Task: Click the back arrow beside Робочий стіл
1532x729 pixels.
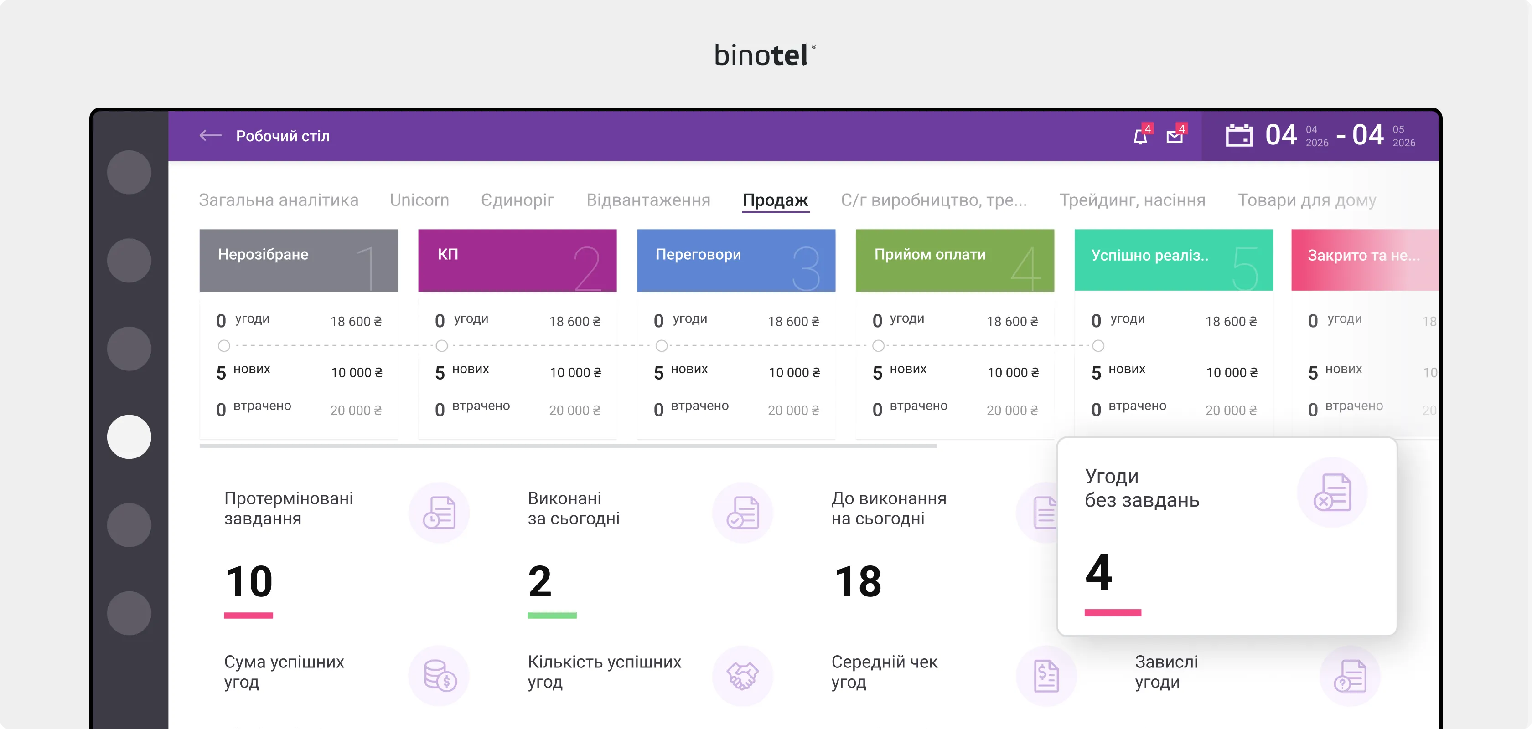Action: click(211, 136)
